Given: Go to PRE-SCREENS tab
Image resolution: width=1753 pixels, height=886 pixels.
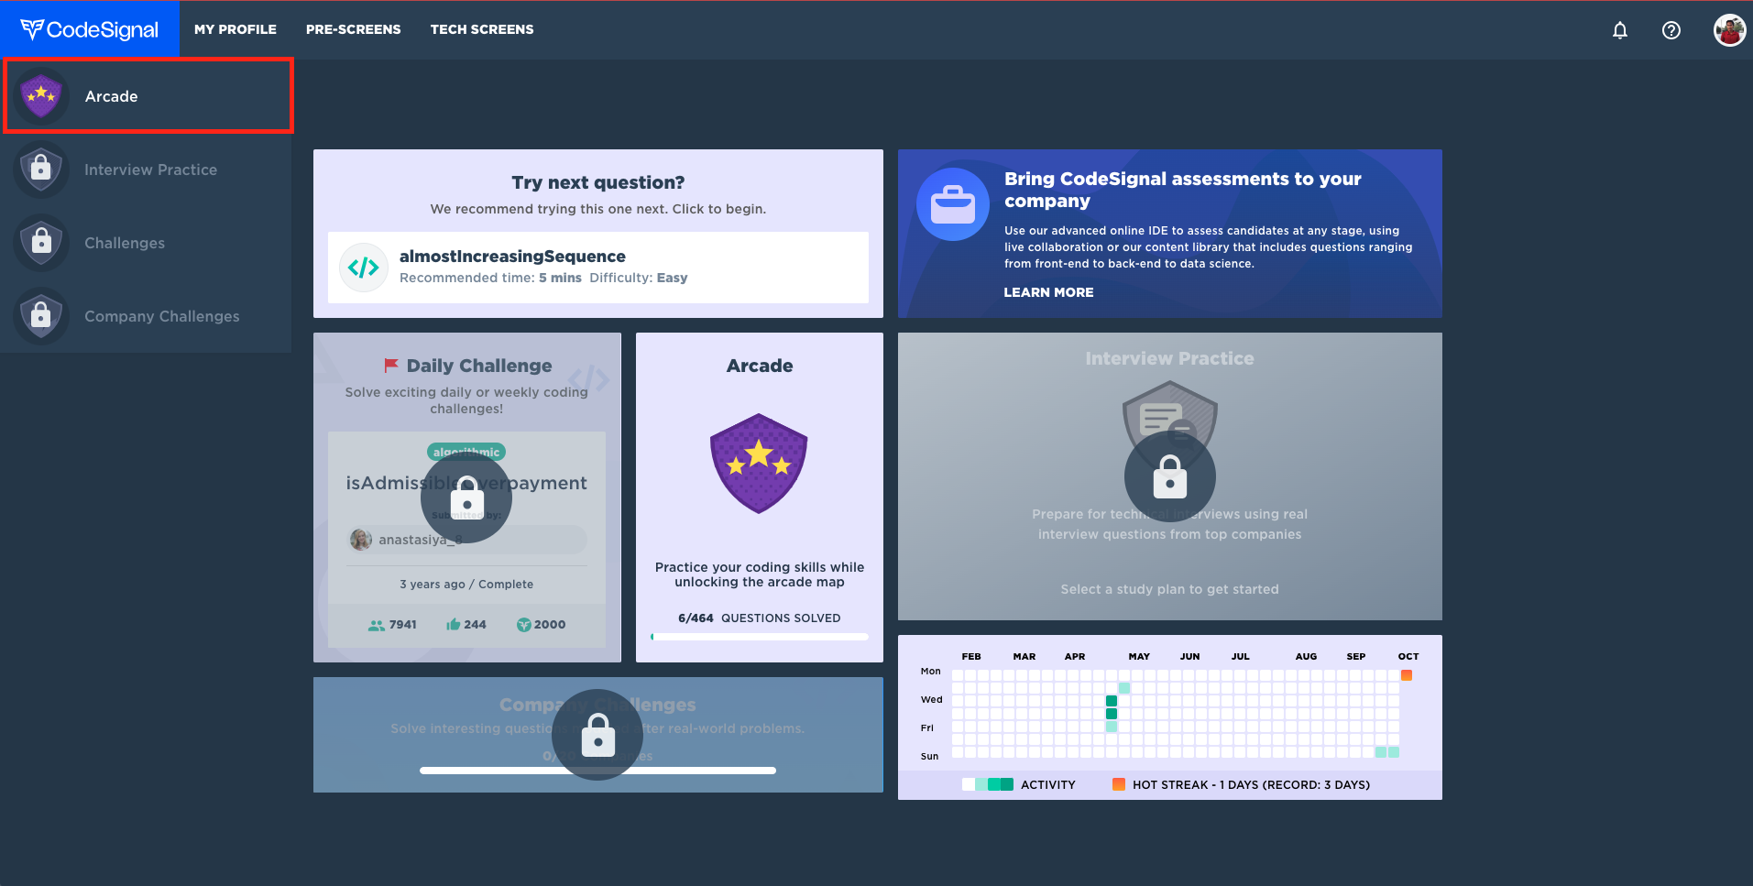Looking at the screenshot, I should click(x=354, y=29).
